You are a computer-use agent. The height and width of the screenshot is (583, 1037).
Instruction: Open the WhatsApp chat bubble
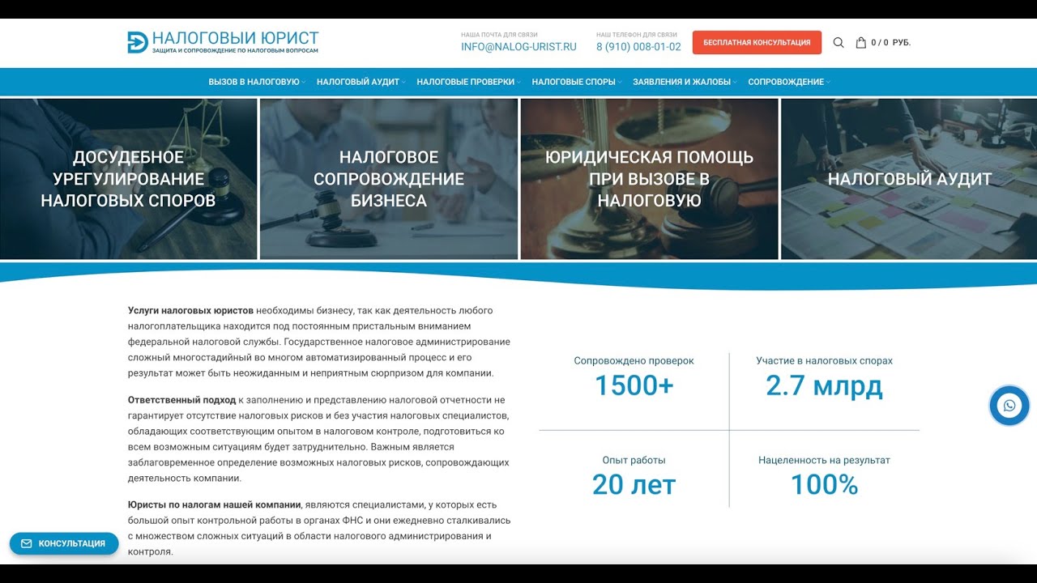pyautogui.click(x=1009, y=406)
